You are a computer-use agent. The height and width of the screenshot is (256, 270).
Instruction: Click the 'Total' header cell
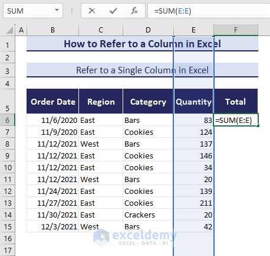236,101
